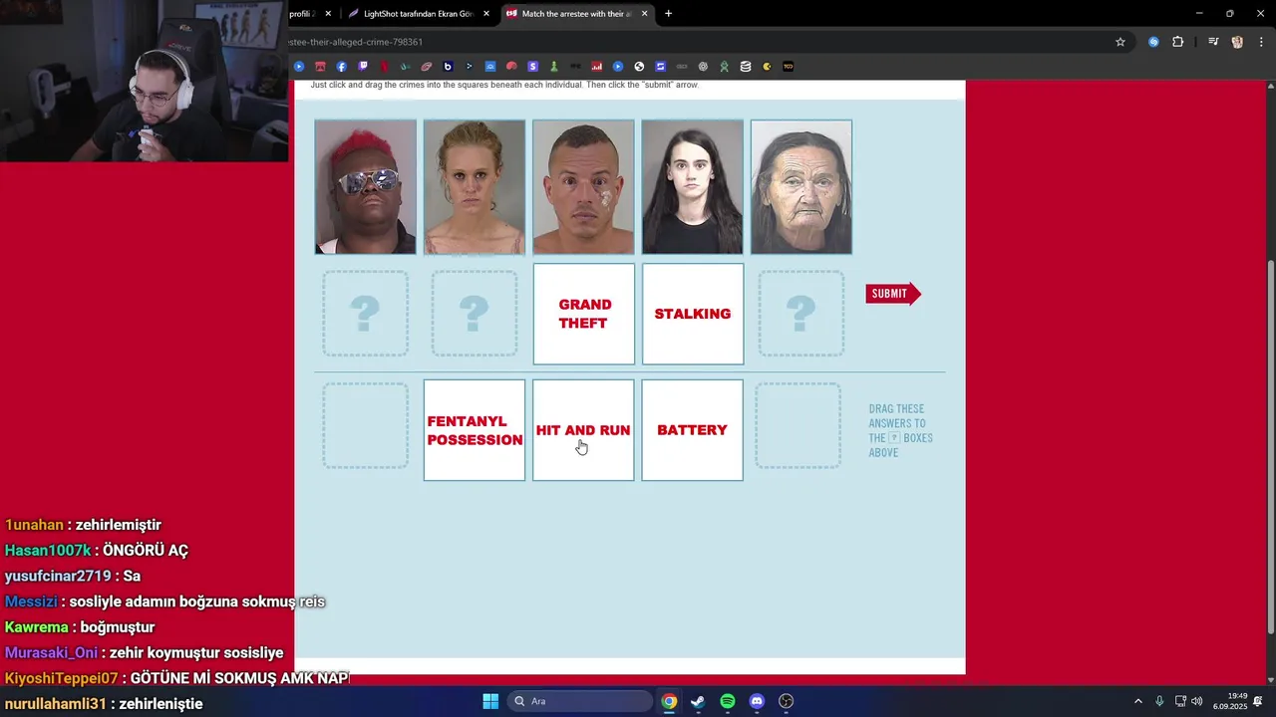This screenshot has width=1276, height=717.
Task: Expand the system tray hidden icons chevron
Action: (1138, 701)
